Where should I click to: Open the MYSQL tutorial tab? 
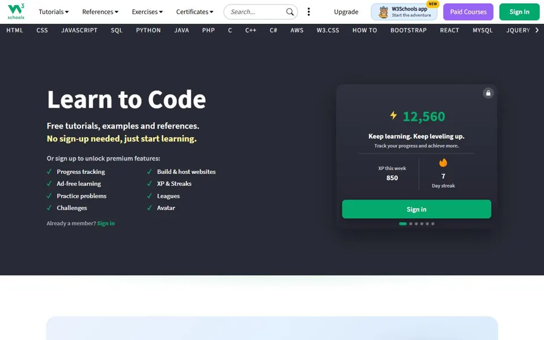483,30
